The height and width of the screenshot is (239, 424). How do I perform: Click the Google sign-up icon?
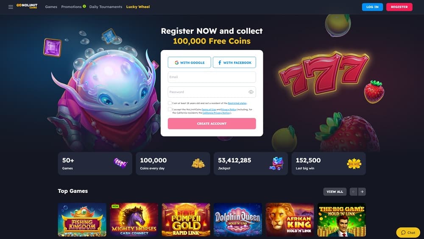(x=176, y=63)
